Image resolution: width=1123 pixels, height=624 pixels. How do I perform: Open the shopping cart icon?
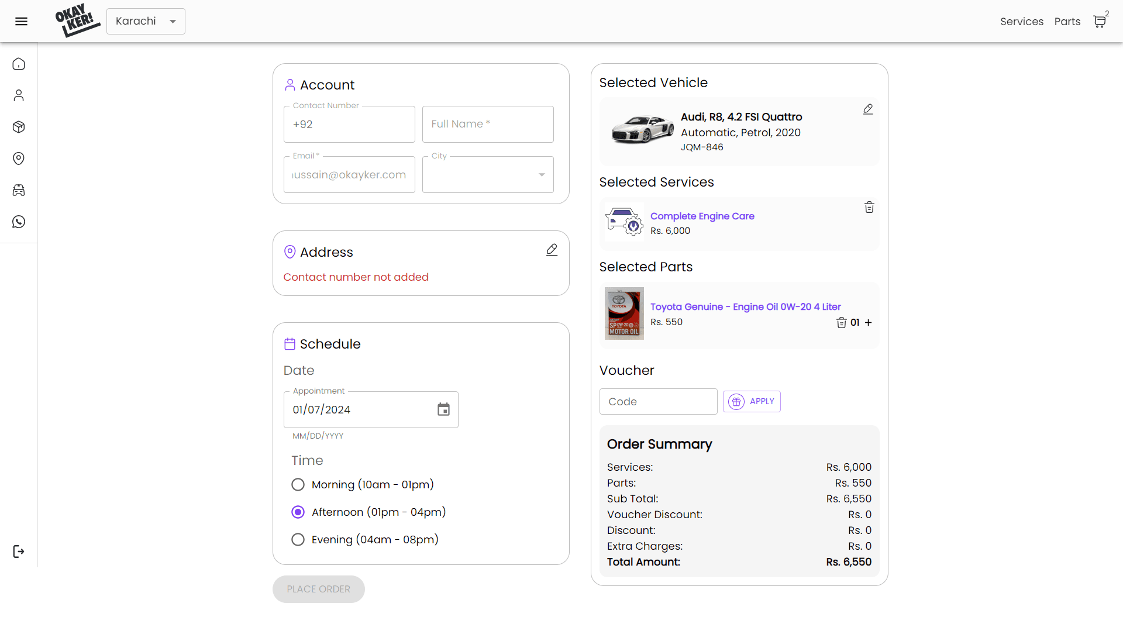1100,22
